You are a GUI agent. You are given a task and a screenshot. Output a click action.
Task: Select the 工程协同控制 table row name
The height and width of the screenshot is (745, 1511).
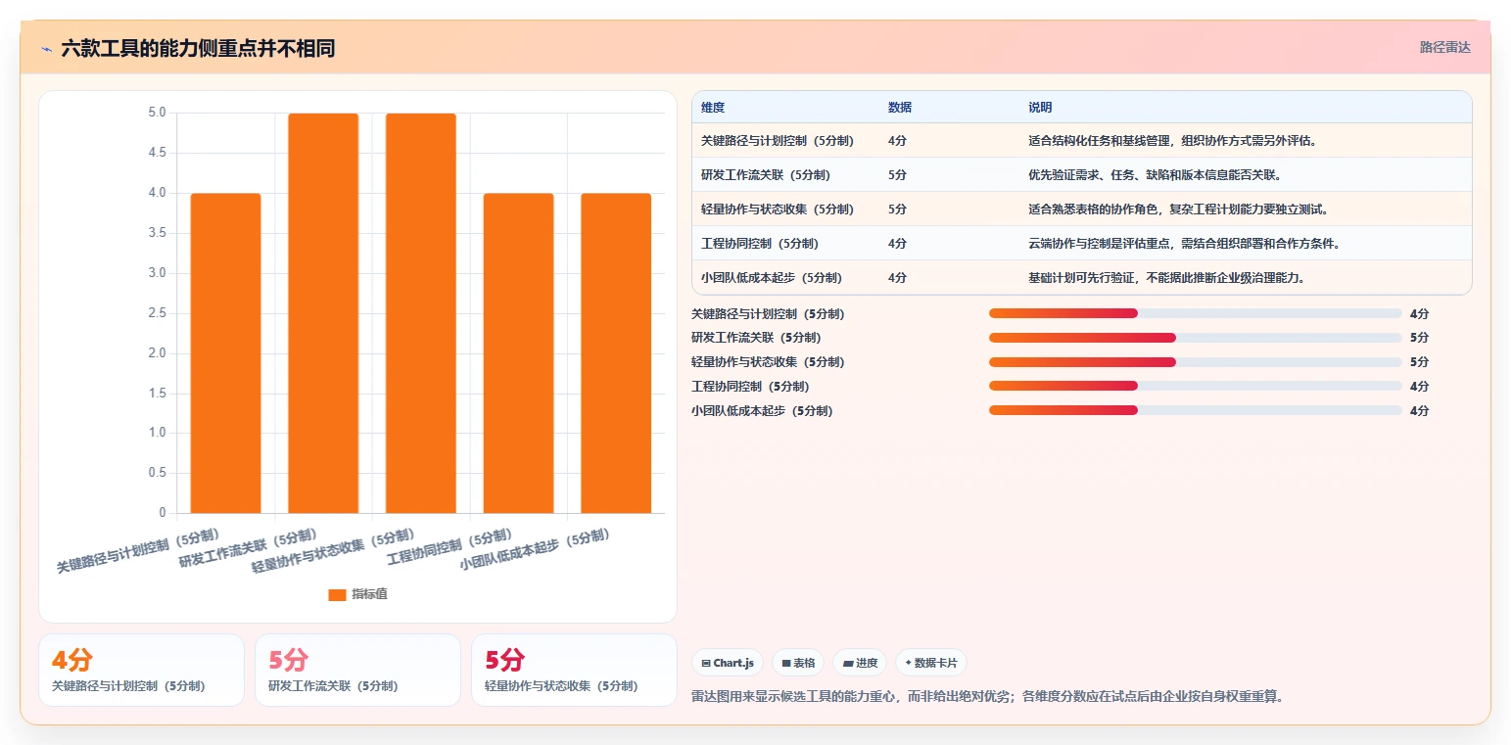(760, 244)
